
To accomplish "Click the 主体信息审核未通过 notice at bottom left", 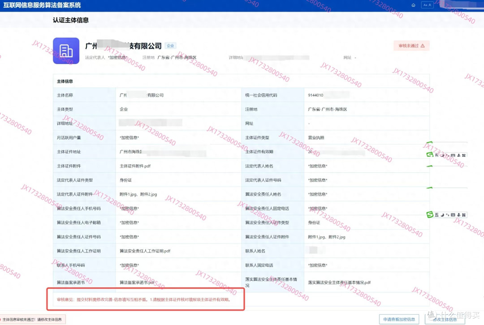I will pyautogui.click(x=32, y=320).
